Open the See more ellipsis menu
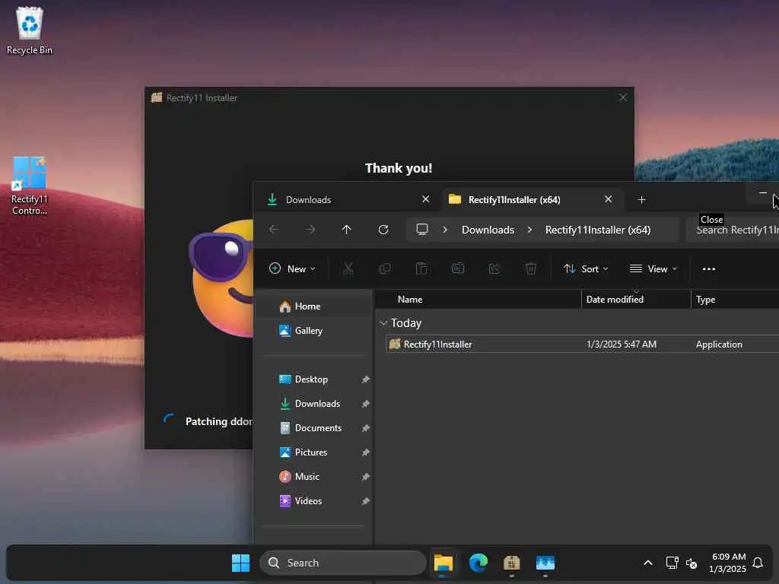The image size is (779, 584). point(709,268)
